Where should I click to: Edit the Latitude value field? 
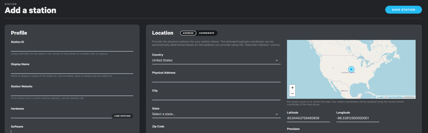(308, 118)
